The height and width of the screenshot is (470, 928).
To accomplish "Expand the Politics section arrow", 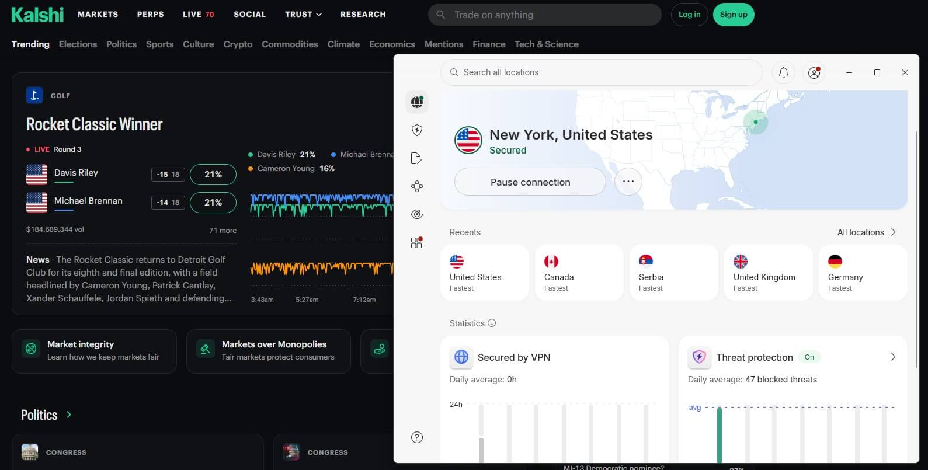I will pyautogui.click(x=69, y=415).
